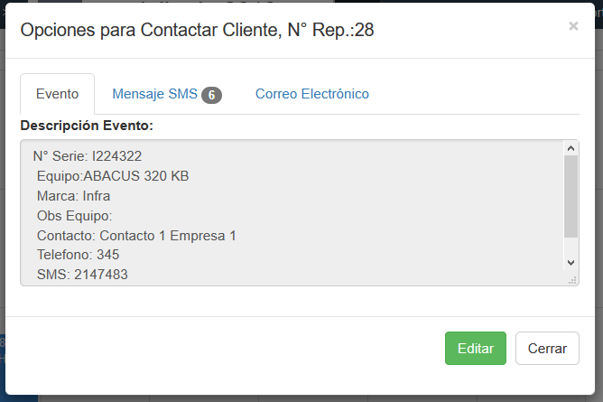Click the Contacto 1 Empresa 1 line
This screenshot has height=402, width=603.
pos(136,235)
